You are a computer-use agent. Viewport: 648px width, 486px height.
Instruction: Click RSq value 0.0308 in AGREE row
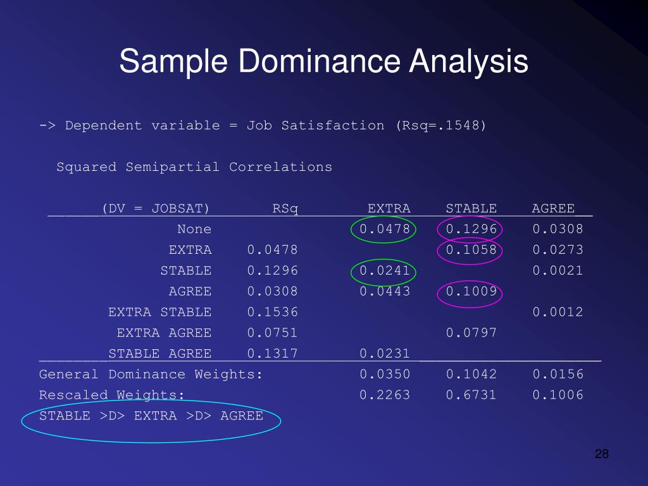point(272,291)
